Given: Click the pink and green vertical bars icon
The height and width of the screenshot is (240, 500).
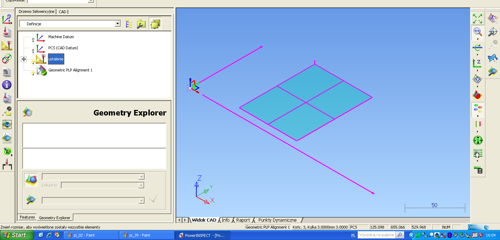Looking at the screenshot, I should [477, 124].
